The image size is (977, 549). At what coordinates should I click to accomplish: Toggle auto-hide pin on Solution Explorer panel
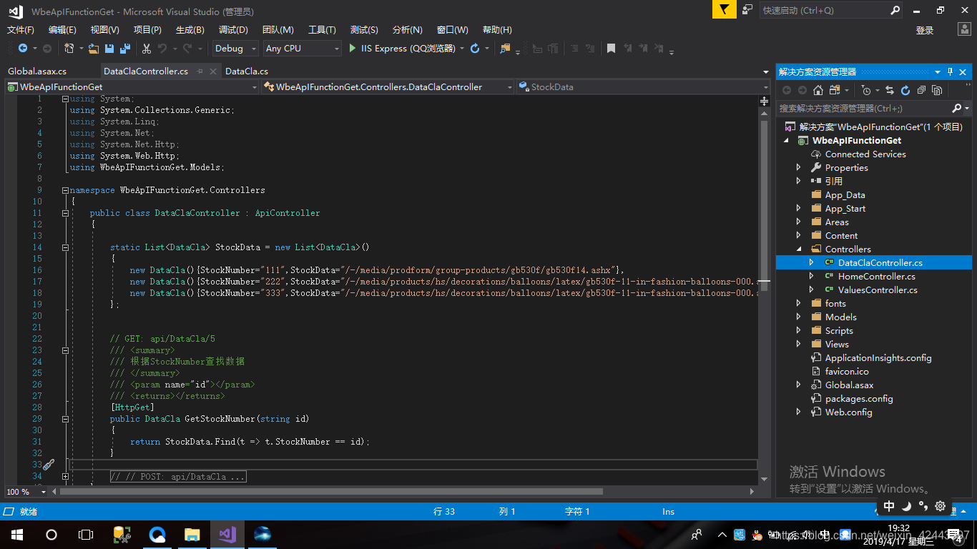coord(951,71)
